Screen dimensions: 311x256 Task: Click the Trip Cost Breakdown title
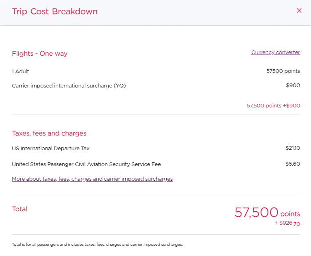55,11
